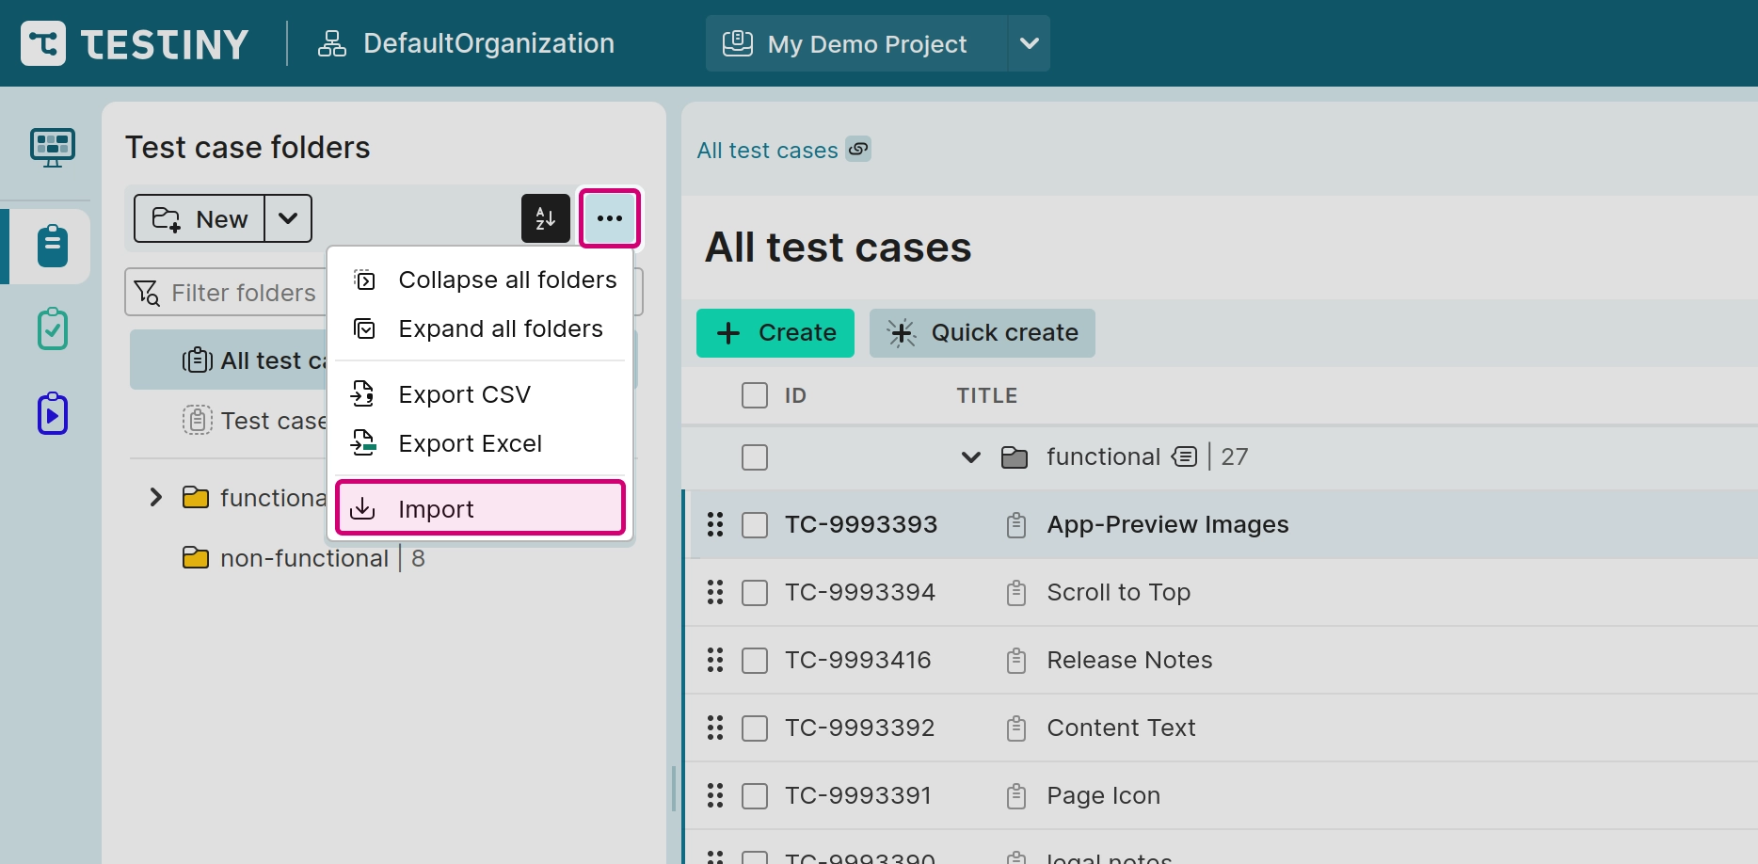Screen dimensions: 1758x864
Task: Open the dashboard icon in the sidebar
Action: (x=53, y=148)
